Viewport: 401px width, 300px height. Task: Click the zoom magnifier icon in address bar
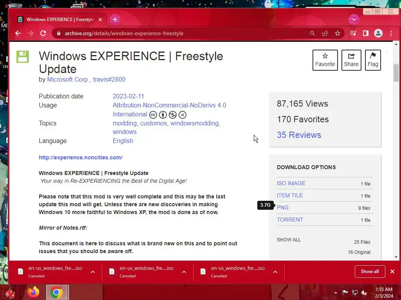[x=312, y=34]
